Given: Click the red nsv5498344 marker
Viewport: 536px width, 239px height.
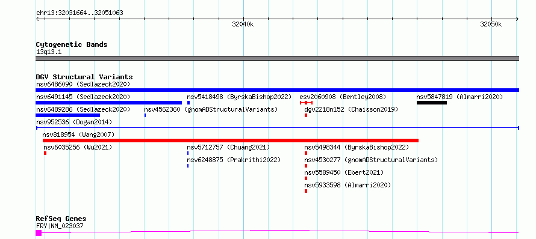Looking at the screenshot, I should click(x=306, y=153).
